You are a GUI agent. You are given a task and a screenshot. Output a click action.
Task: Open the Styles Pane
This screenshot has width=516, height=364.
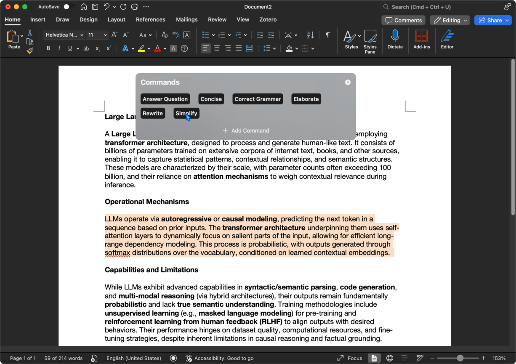tap(370, 41)
